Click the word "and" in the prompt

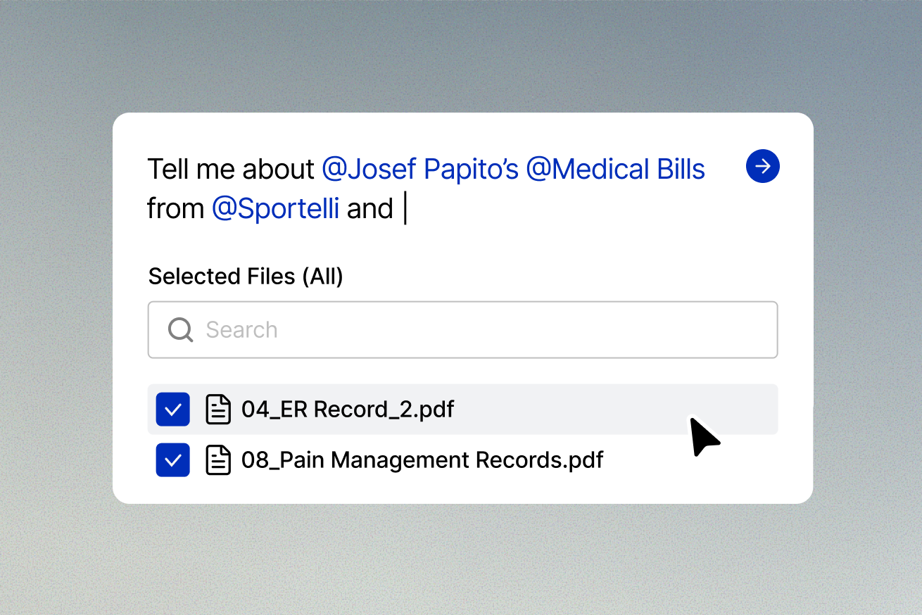coord(370,209)
